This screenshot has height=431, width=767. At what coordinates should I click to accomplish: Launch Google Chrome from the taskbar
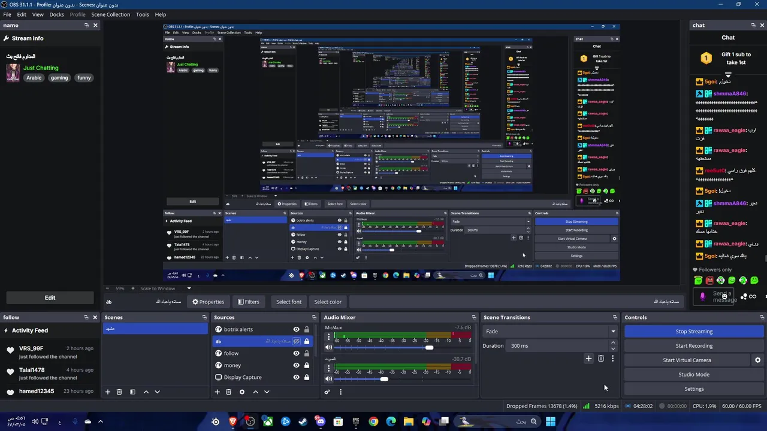[373, 421]
